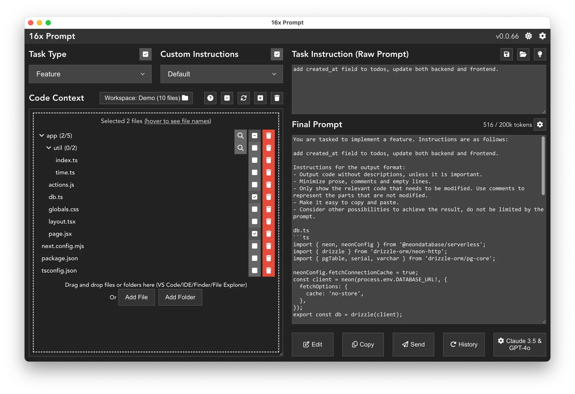Delete tsconfig.json from context

pyautogui.click(x=269, y=270)
